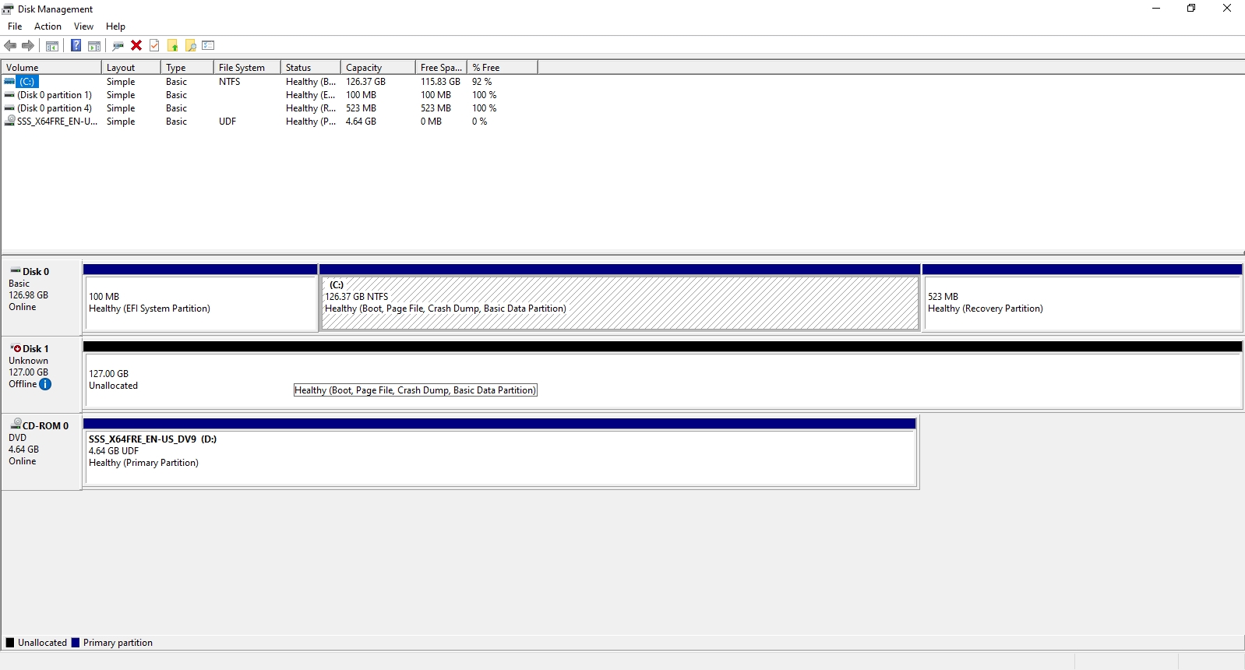Select the (C:) 126.37 GB NTFS partition block

pos(620,302)
